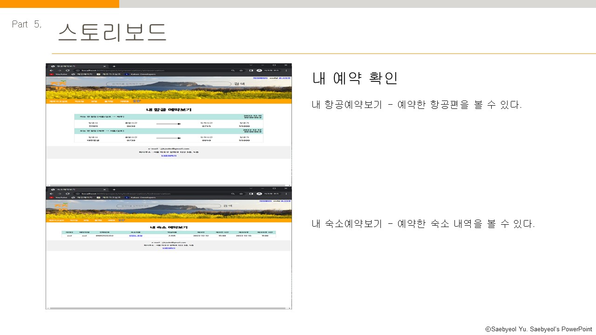Click the 1:1문의하기 link under the lodging table
Screen dimensions: 596x335
(x=169, y=248)
